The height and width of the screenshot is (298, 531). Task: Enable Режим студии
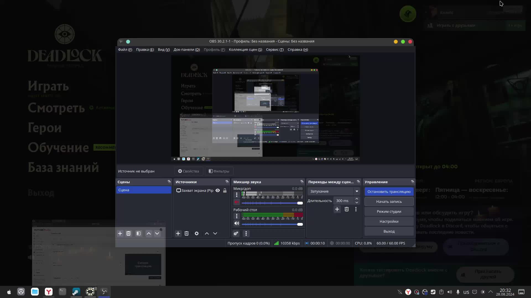pyautogui.click(x=389, y=211)
